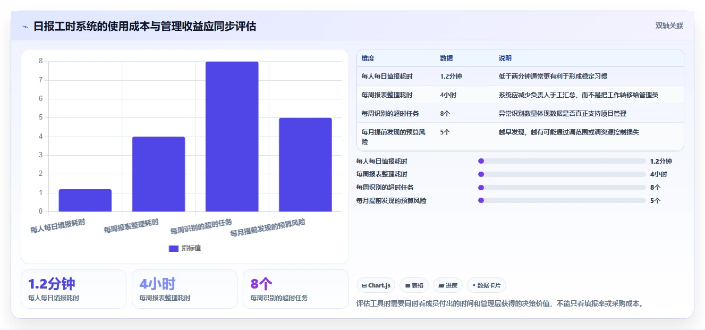Click the 说明 table column header
This screenshot has height=330, width=705.
coord(505,58)
